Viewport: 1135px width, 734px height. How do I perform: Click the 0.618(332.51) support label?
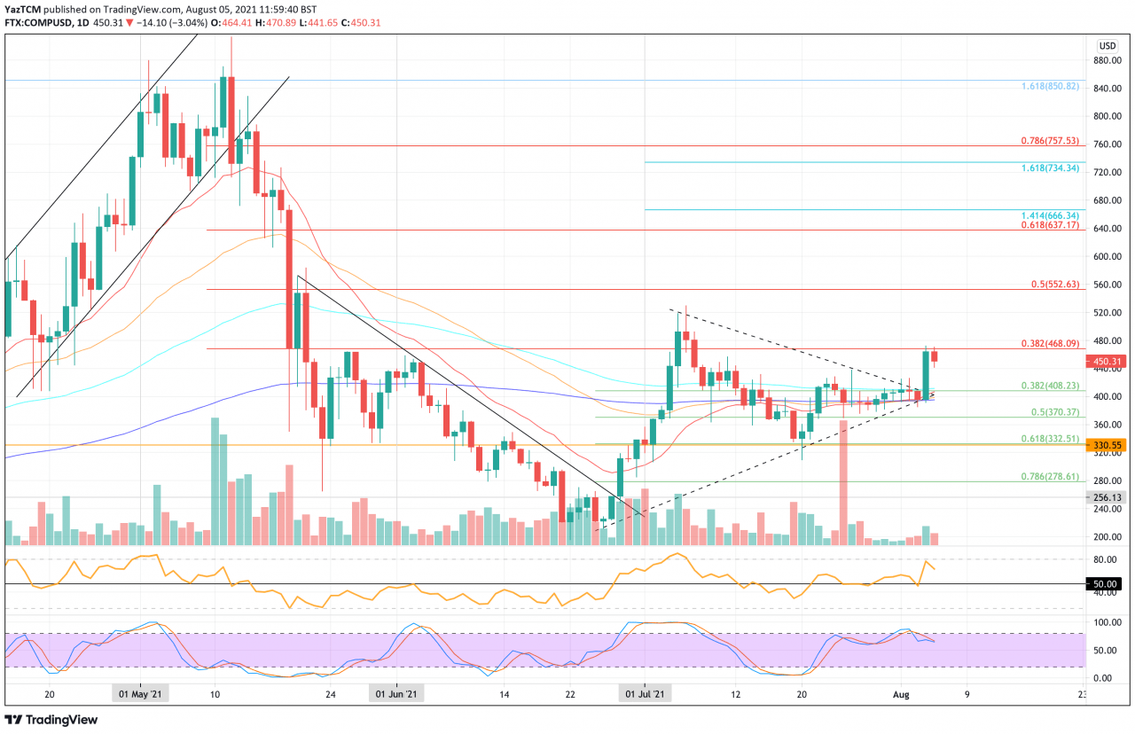(x=1049, y=438)
